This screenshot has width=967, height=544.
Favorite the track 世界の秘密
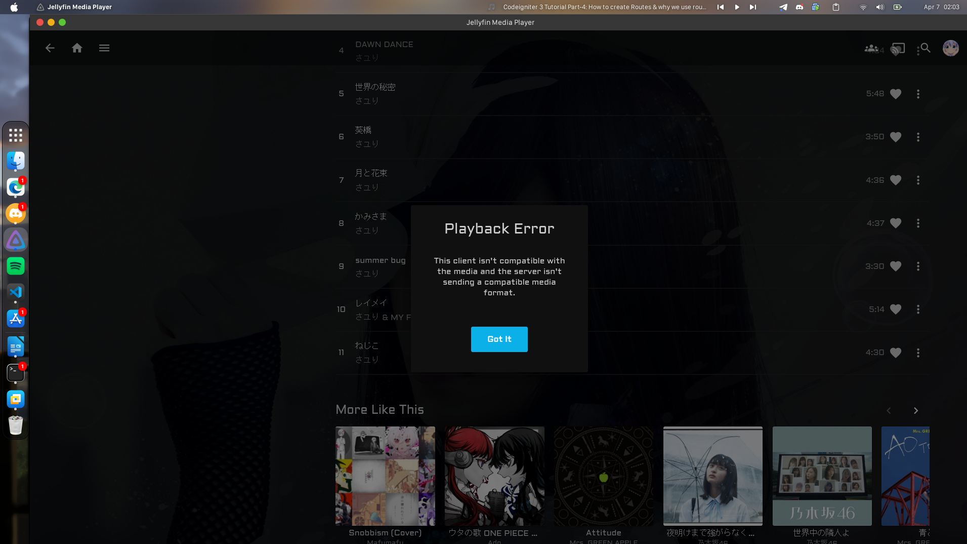pos(895,94)
